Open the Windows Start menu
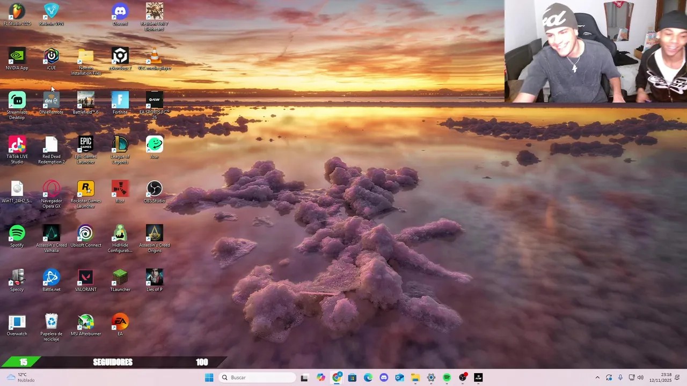Screen dimensions: 687x386 pos(209,377)
